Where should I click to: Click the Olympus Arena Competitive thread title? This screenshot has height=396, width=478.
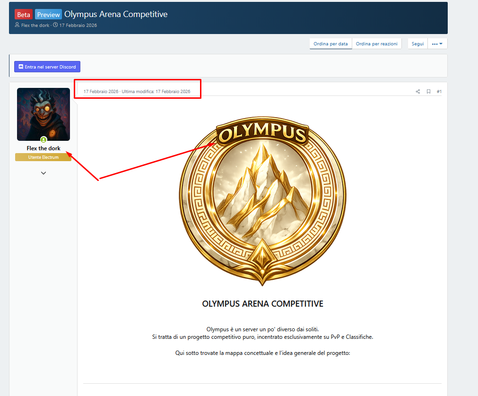coord(116,14)
